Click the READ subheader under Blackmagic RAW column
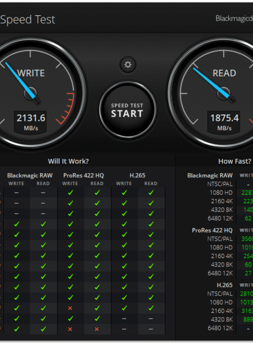 43,184
